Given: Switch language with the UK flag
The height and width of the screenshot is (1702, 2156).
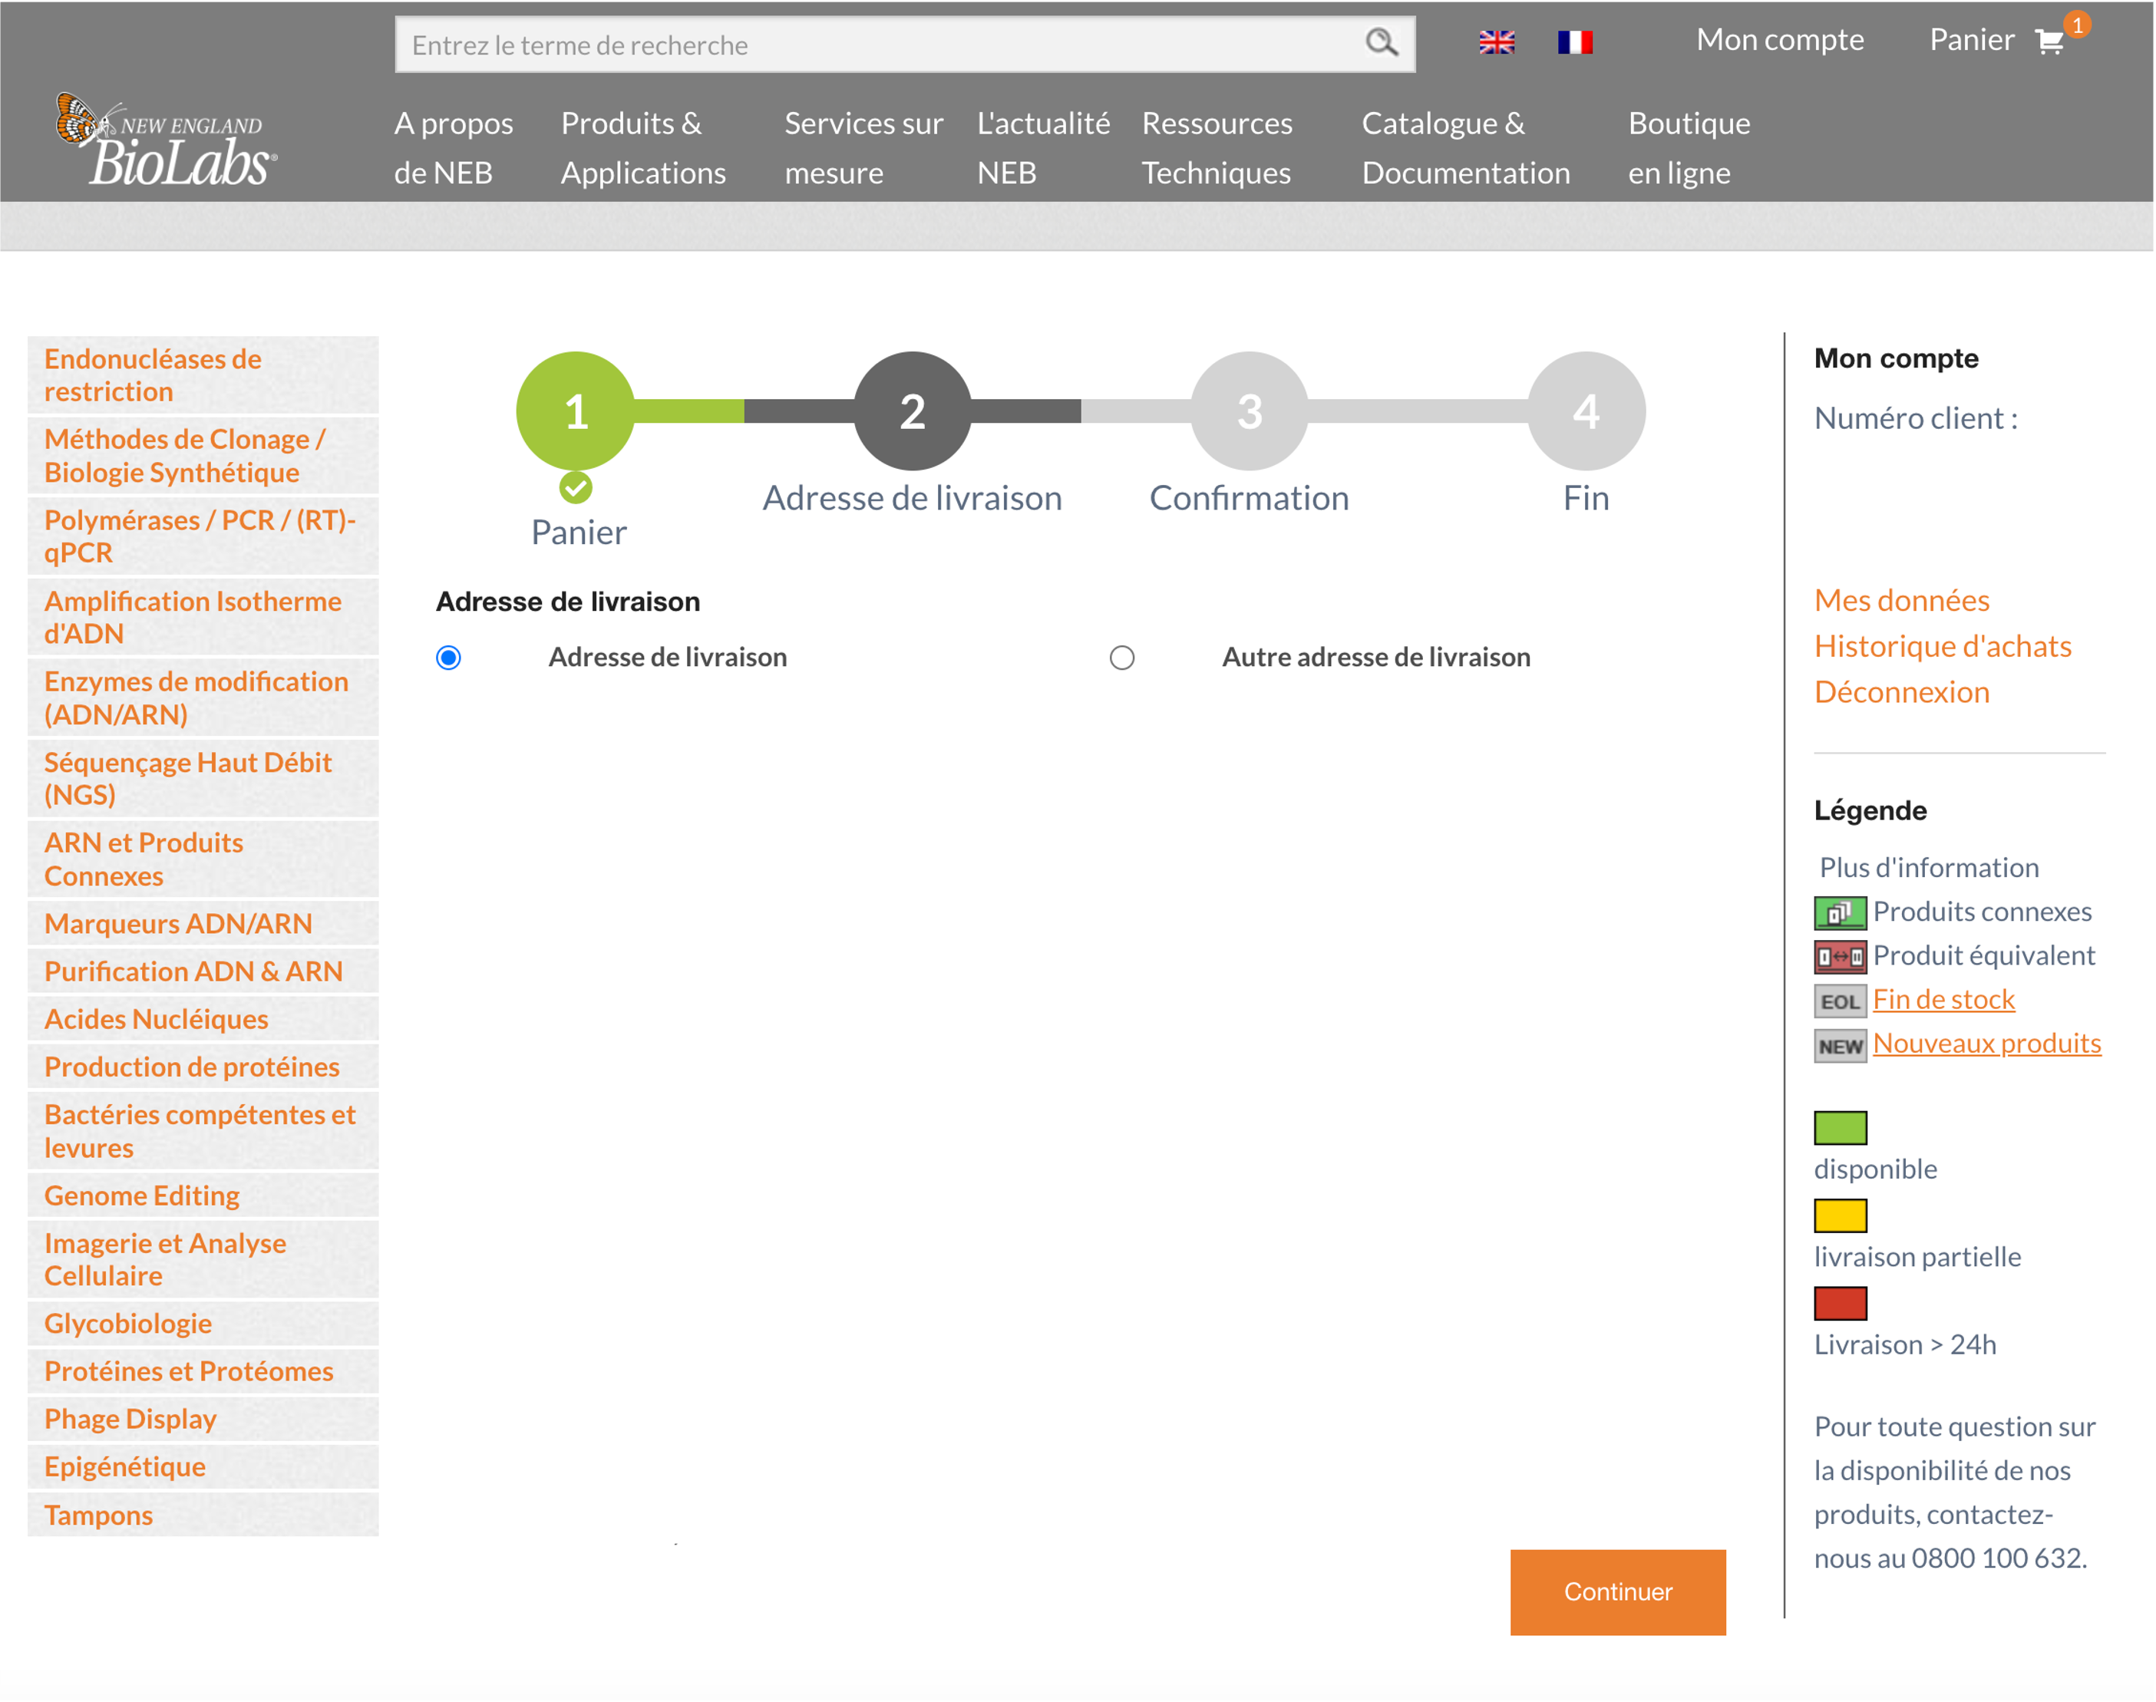Looking at the screenshot, I should [x=1496, y=43].
